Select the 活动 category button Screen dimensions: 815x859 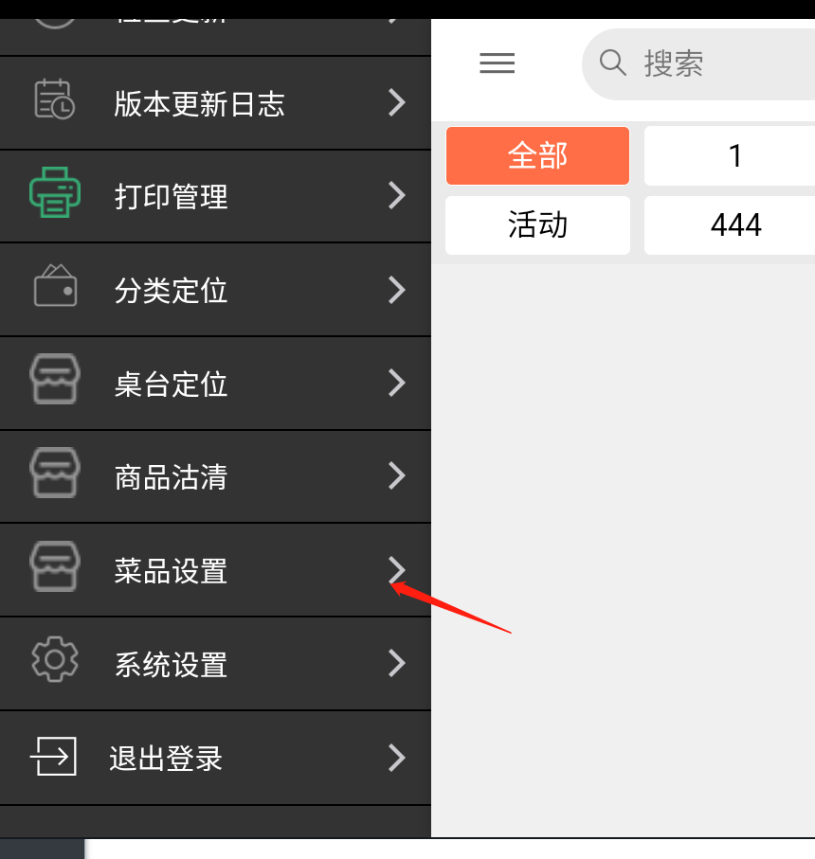click(537, 225)
